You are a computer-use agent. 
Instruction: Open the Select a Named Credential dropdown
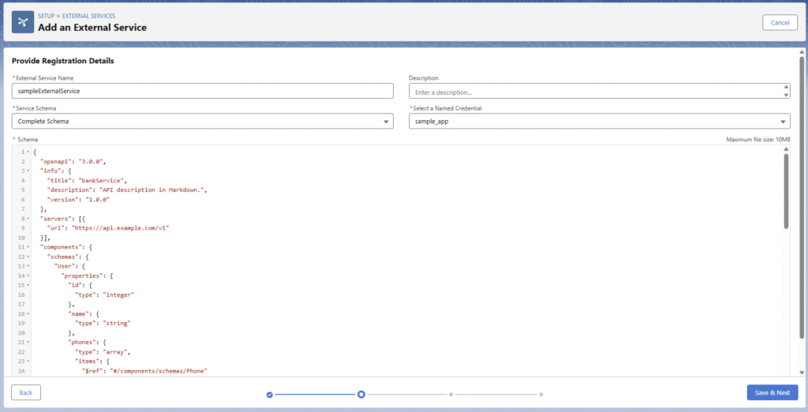(x=599, y=122)
